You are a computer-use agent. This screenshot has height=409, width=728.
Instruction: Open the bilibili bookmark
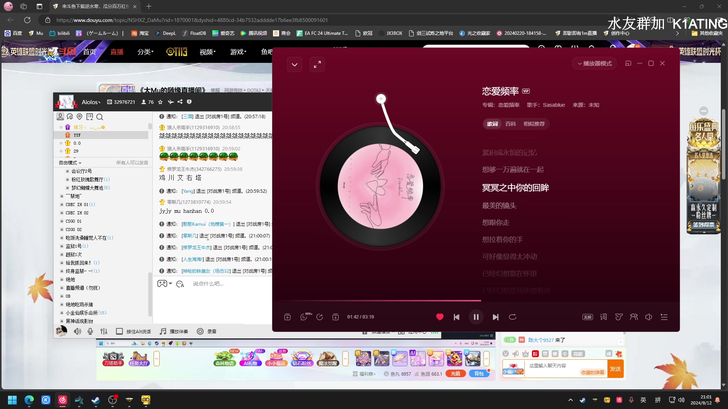60,33
